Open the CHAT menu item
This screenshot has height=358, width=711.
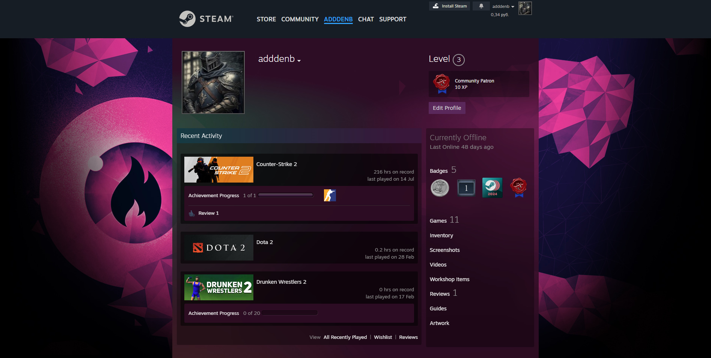(x=366, y=19)
